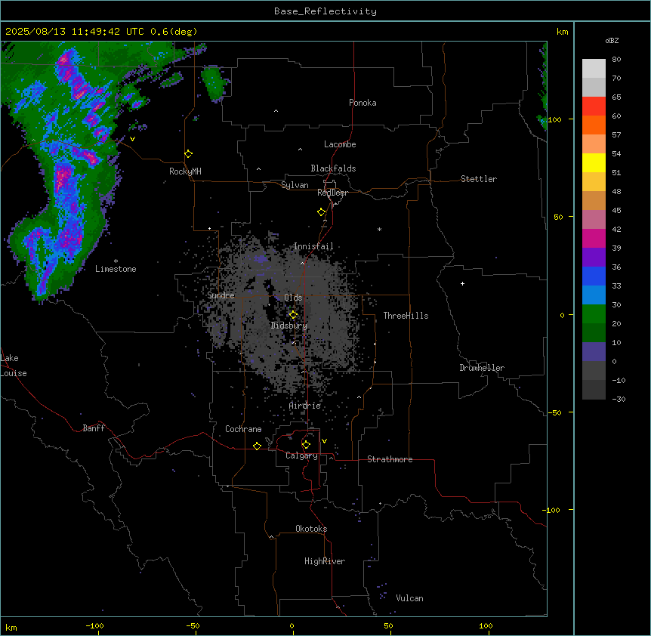Click the Lake Louise label
The image size is (651, 636).
coord(14,366)
